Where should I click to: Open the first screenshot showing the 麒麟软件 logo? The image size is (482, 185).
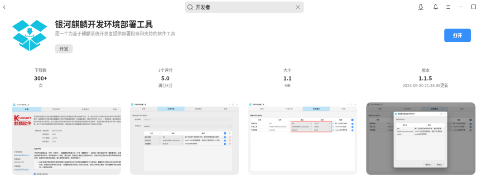pyautogui.click(x=67, y=138)
